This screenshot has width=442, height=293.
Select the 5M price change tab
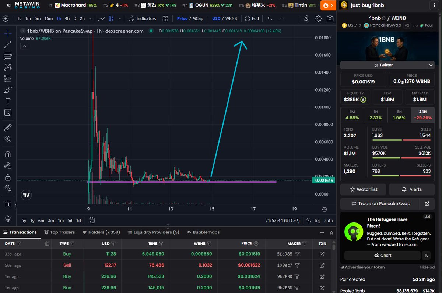point(352,115)
